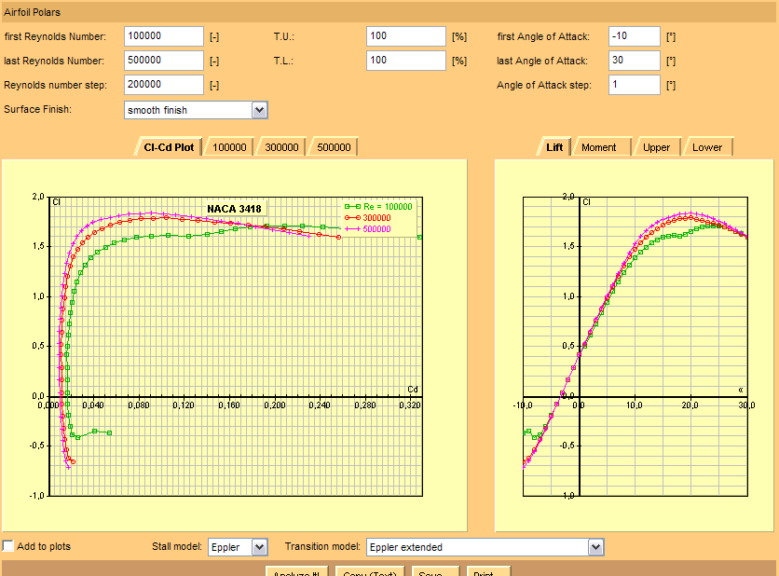Expand the Stall model dropdown
This screenshot has width=779, height=576.
[259, 547]
